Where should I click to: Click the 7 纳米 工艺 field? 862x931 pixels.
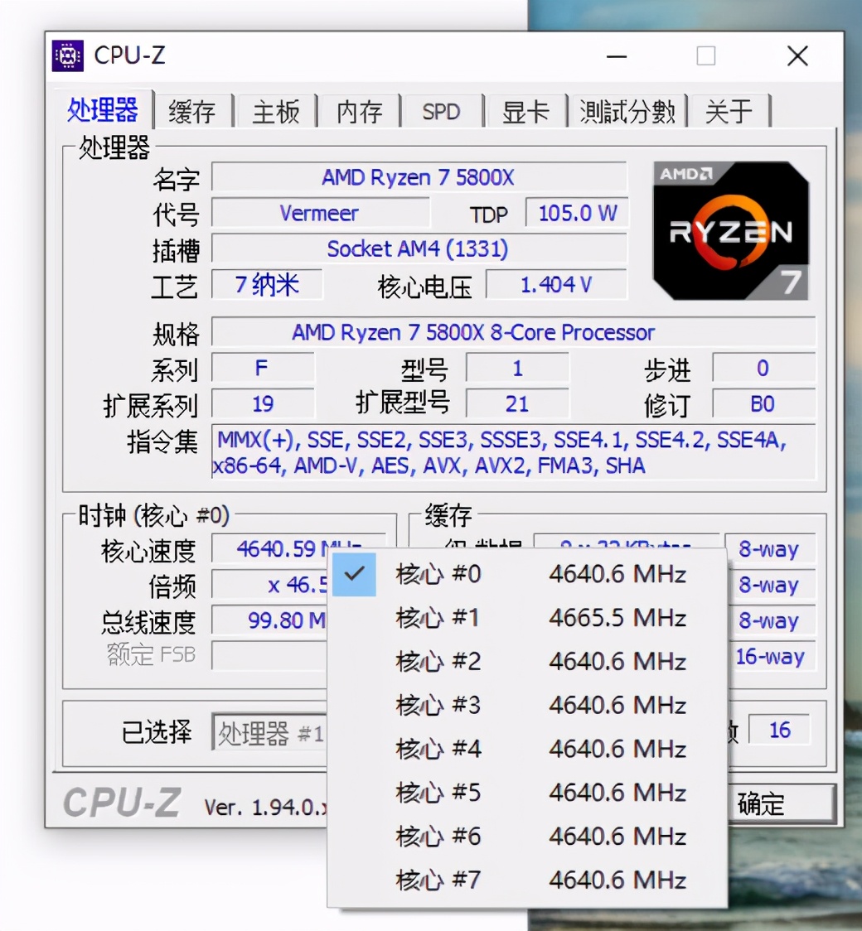click(x=267, y=284)
